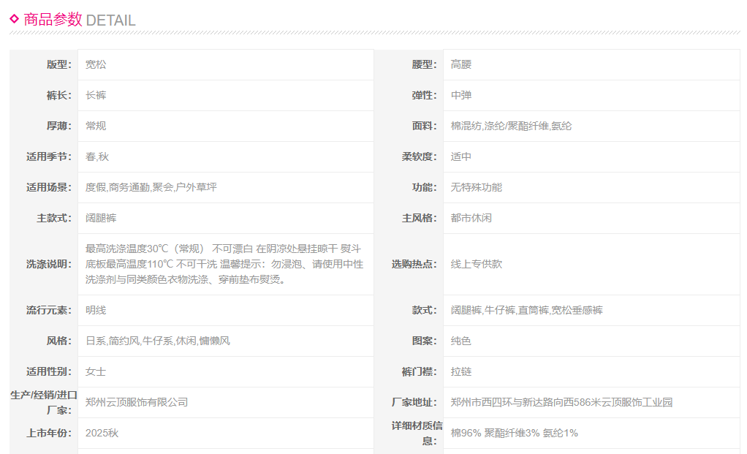Select the 宽松 value in the 版型 row
This screenshot has width=747, height=454.
point(96,64)
